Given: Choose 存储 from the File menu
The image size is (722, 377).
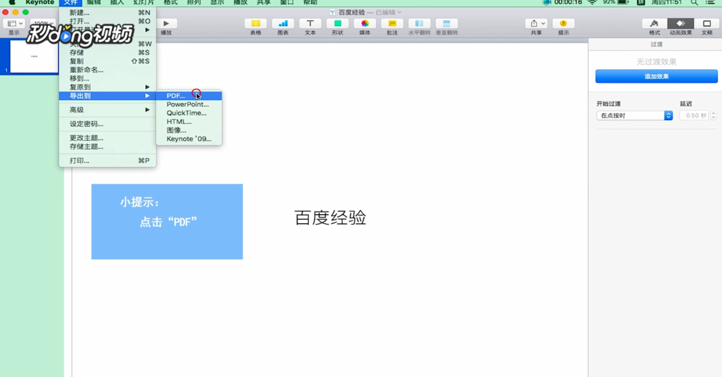Looking at the screenshot, I should coord(108,53).
